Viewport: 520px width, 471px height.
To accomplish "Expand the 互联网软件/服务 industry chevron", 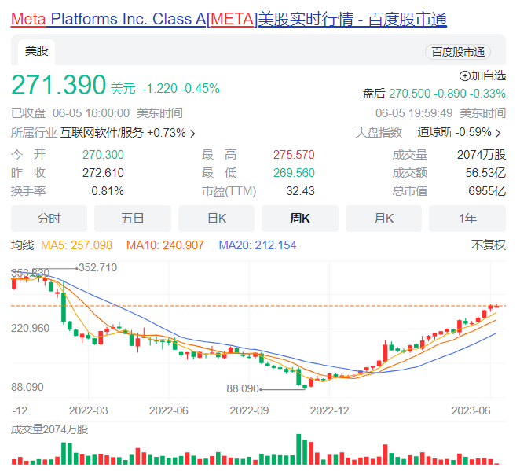I will tap(192, 133).
